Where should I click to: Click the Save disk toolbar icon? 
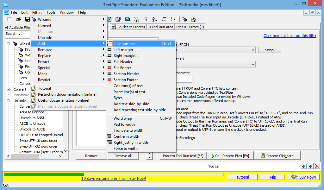click(27, 19)
